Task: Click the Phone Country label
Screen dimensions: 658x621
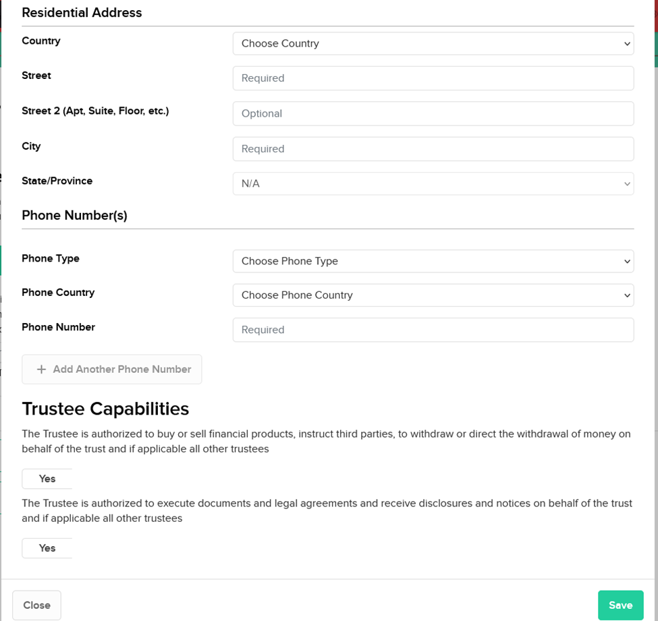Action: pyautogui.click(x=58, y=293)
